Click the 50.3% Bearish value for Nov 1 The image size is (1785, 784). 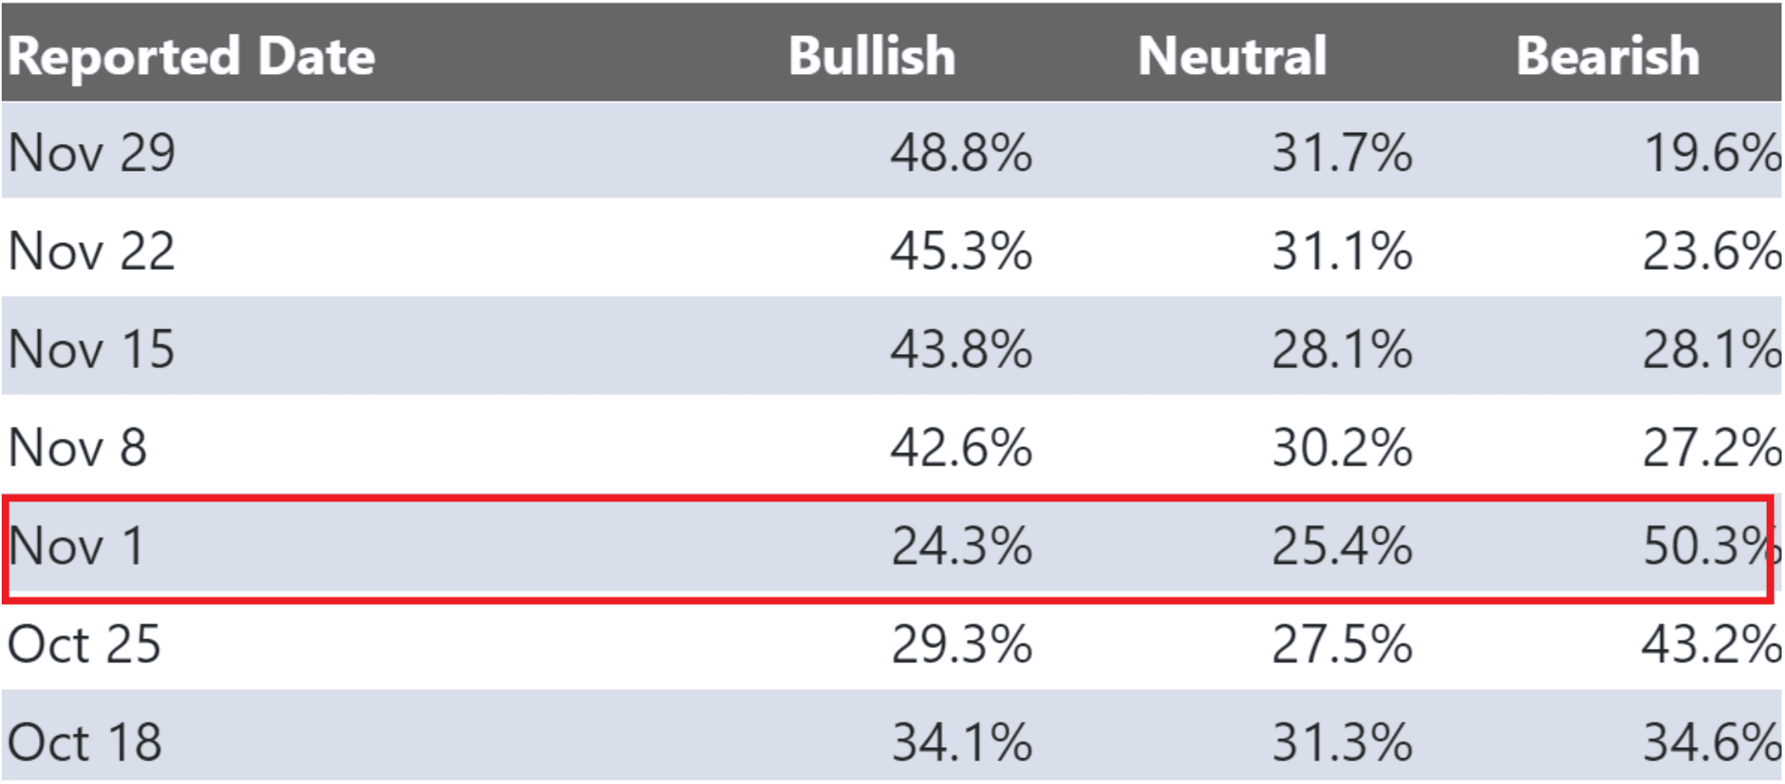(x=1707, y=546)
